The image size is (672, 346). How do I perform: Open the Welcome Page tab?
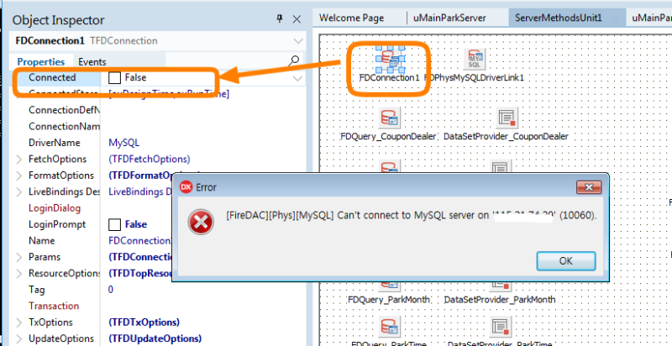[x=351, y=18]
